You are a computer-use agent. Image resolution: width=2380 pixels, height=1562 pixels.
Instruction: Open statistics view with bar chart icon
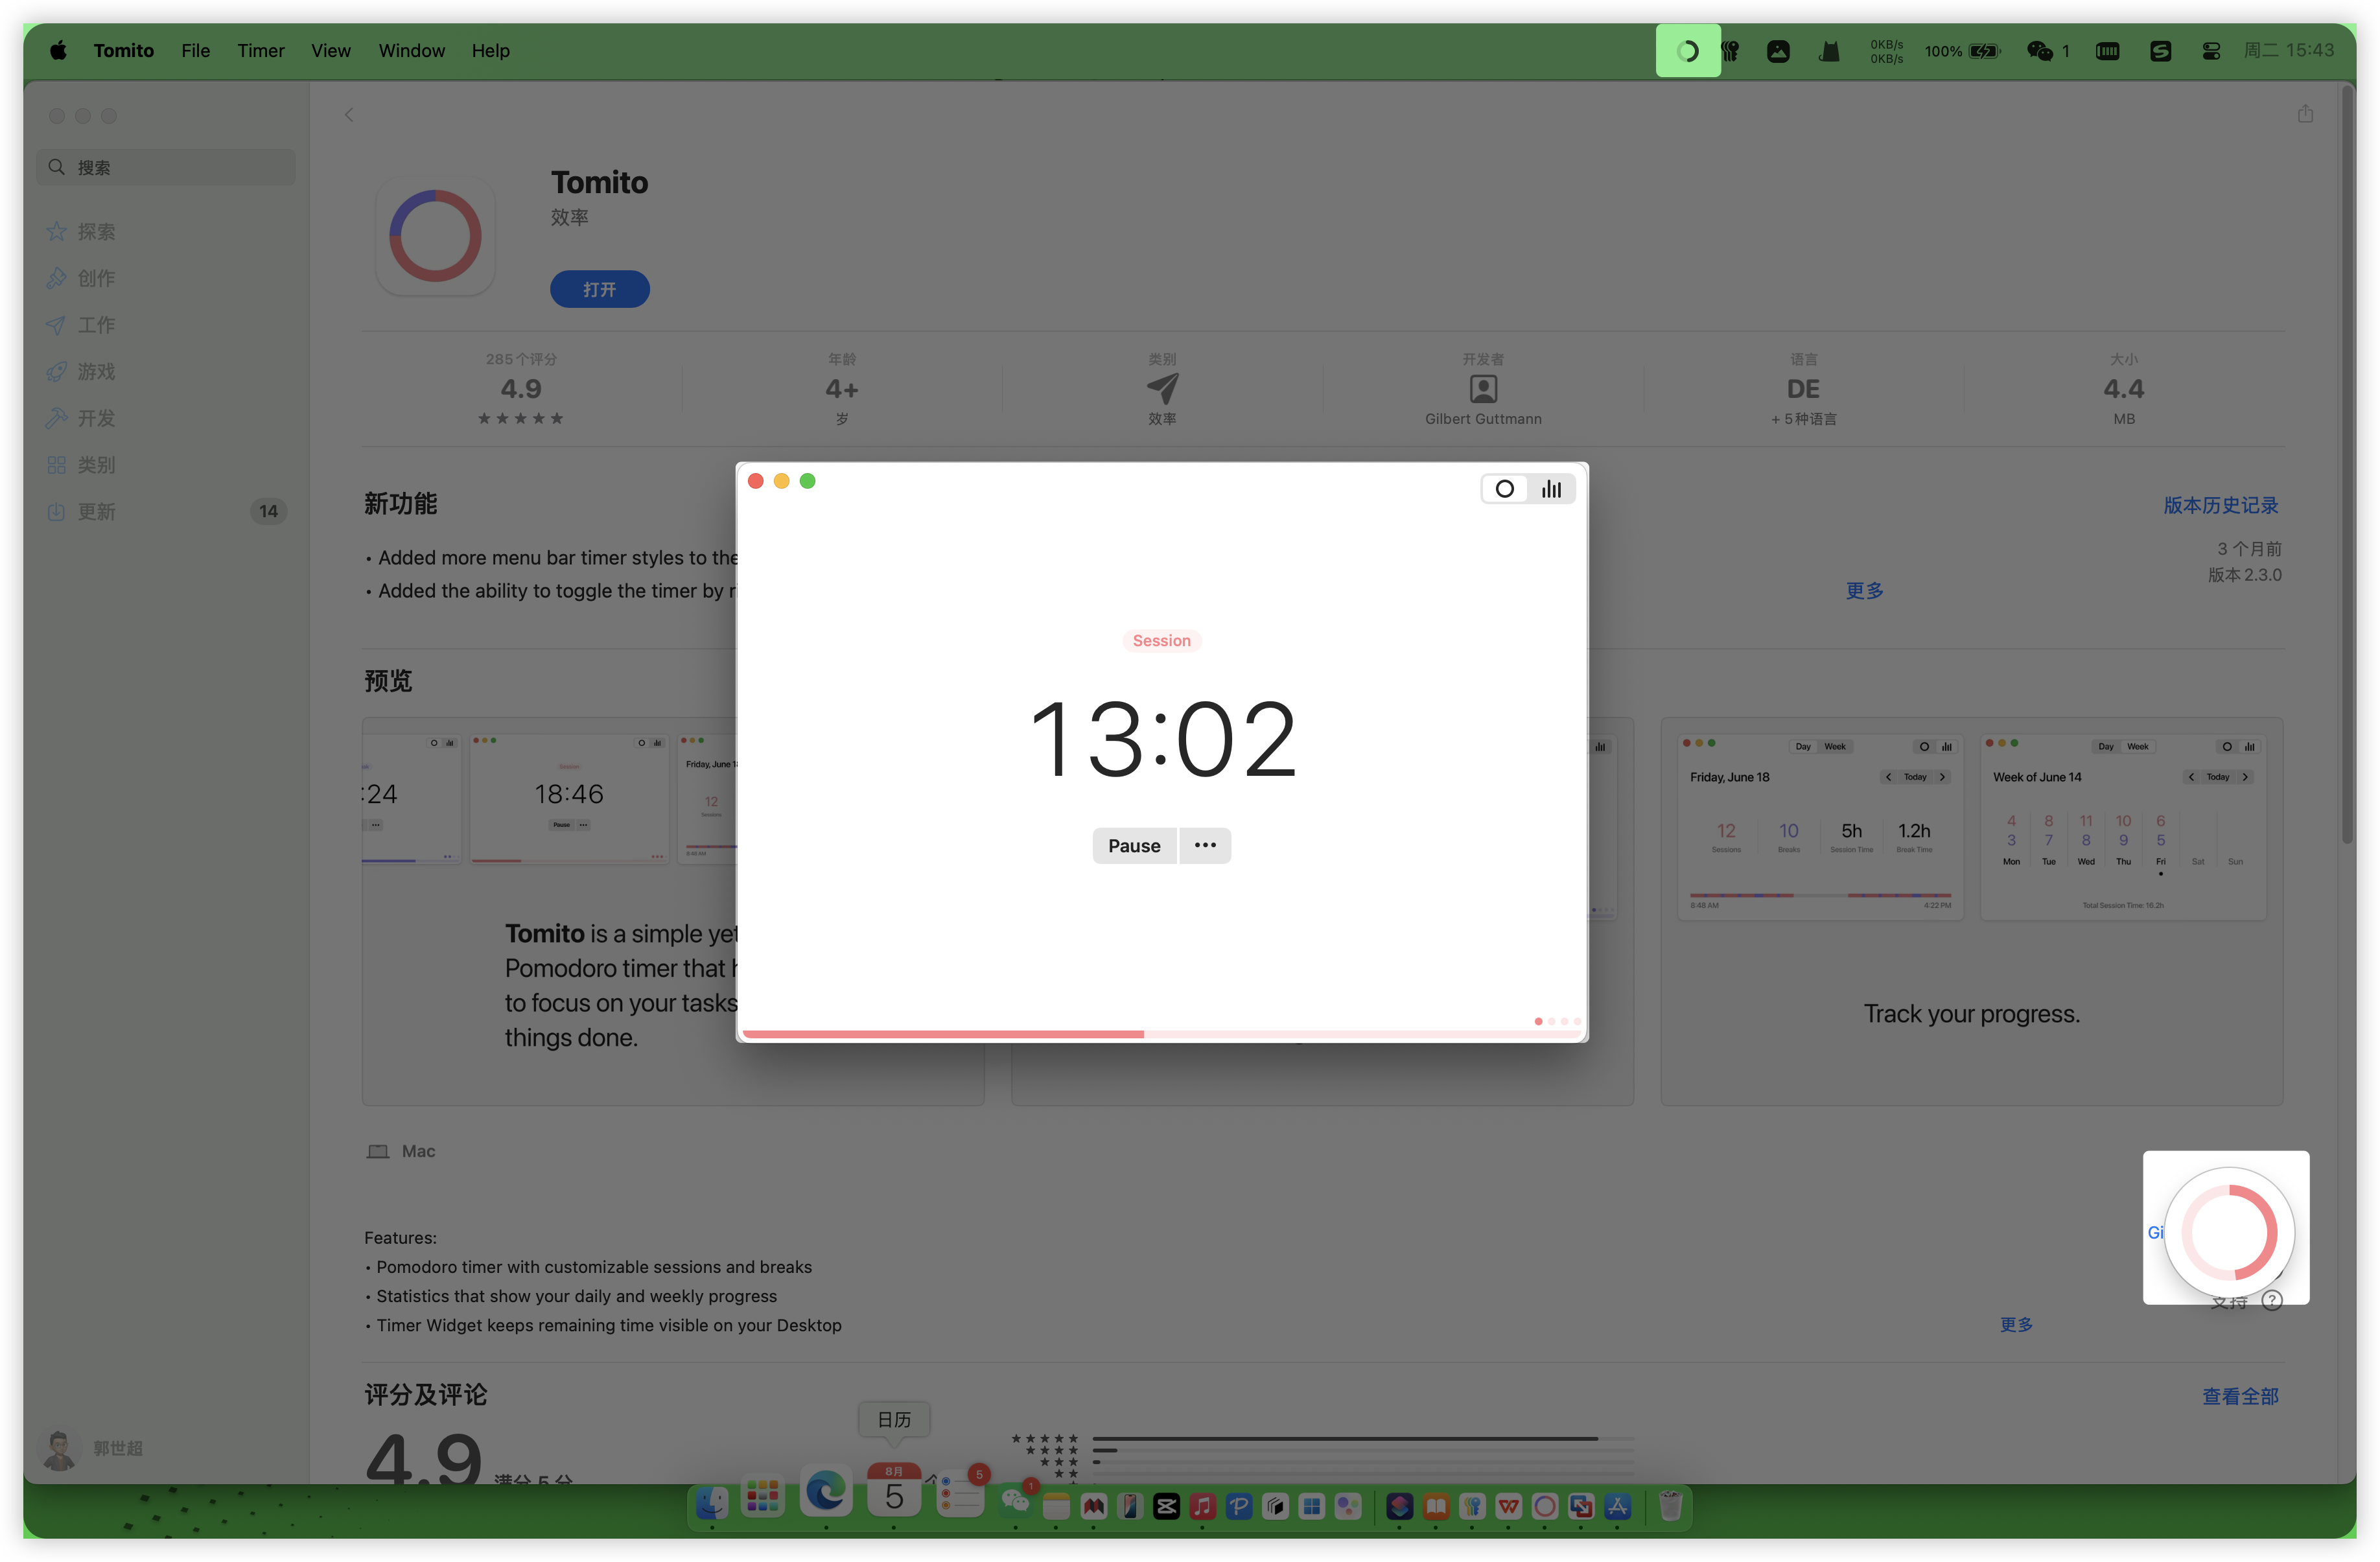point(1551,489)
